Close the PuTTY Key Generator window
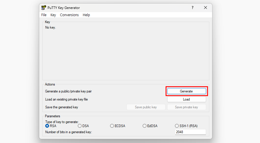This screenshot has width=260, height=143. (x=206, y=8)
